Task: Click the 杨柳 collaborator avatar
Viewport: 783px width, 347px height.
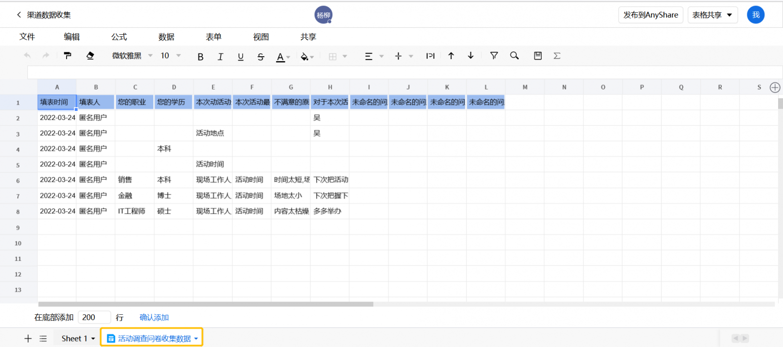Action: 323,15
